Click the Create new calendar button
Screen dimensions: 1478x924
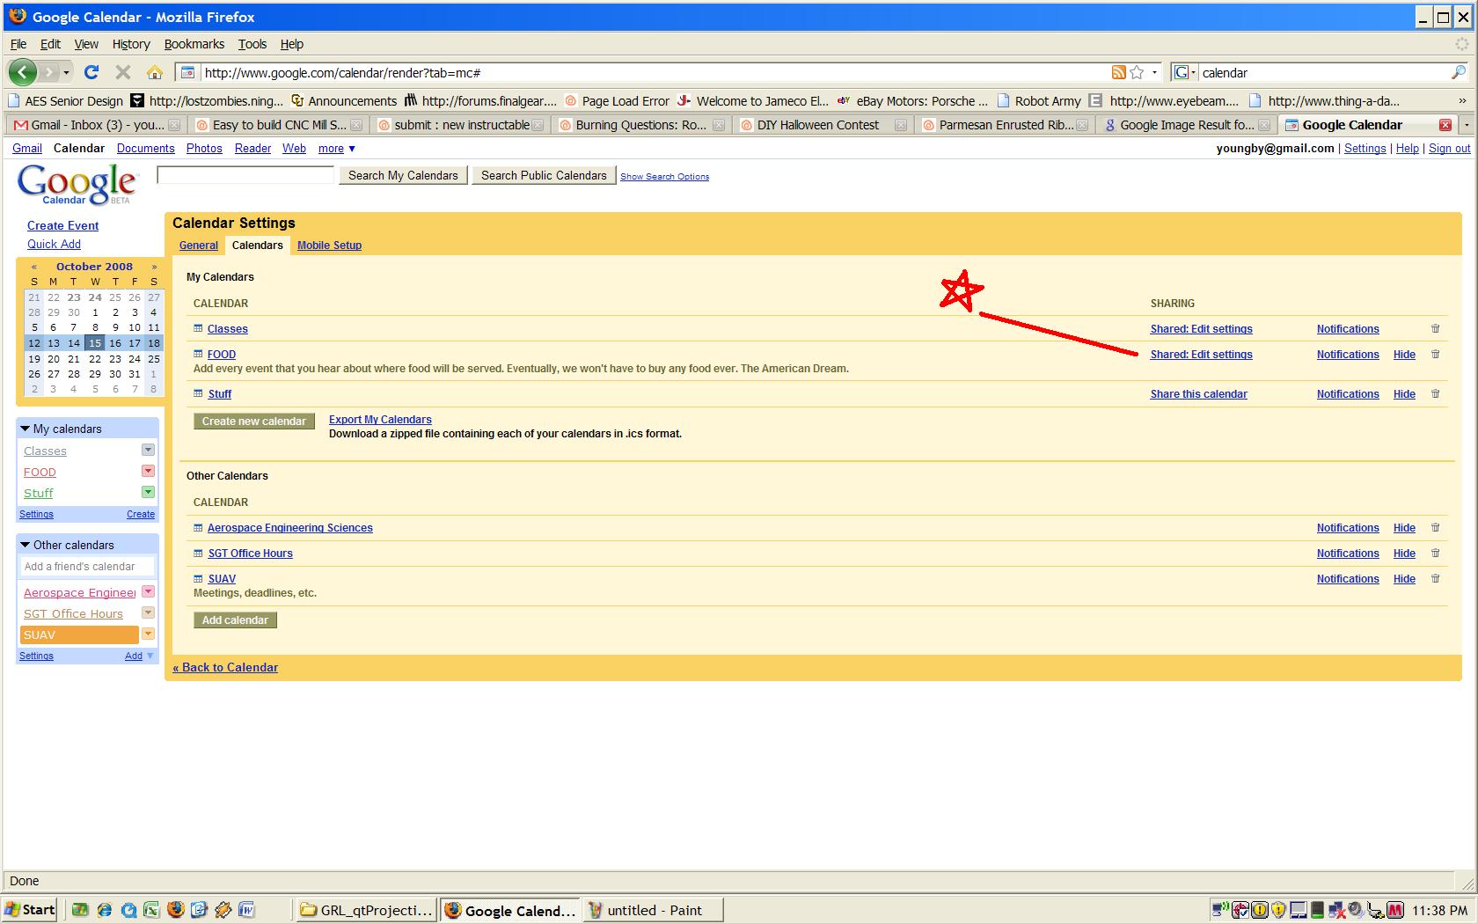(x=253, y=421)
